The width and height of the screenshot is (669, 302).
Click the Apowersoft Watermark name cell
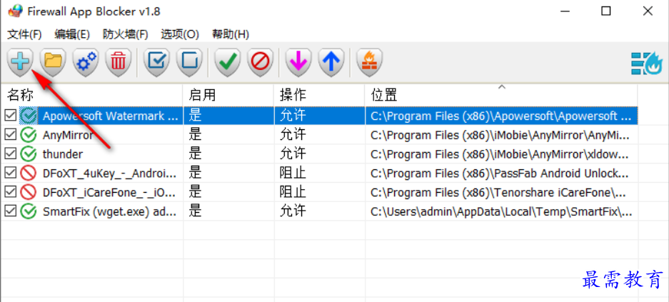point(111,116)
